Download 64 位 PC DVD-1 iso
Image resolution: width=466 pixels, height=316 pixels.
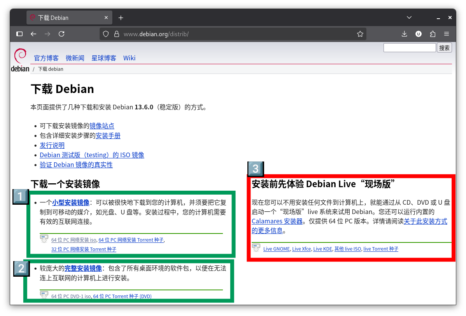point(71,296)
